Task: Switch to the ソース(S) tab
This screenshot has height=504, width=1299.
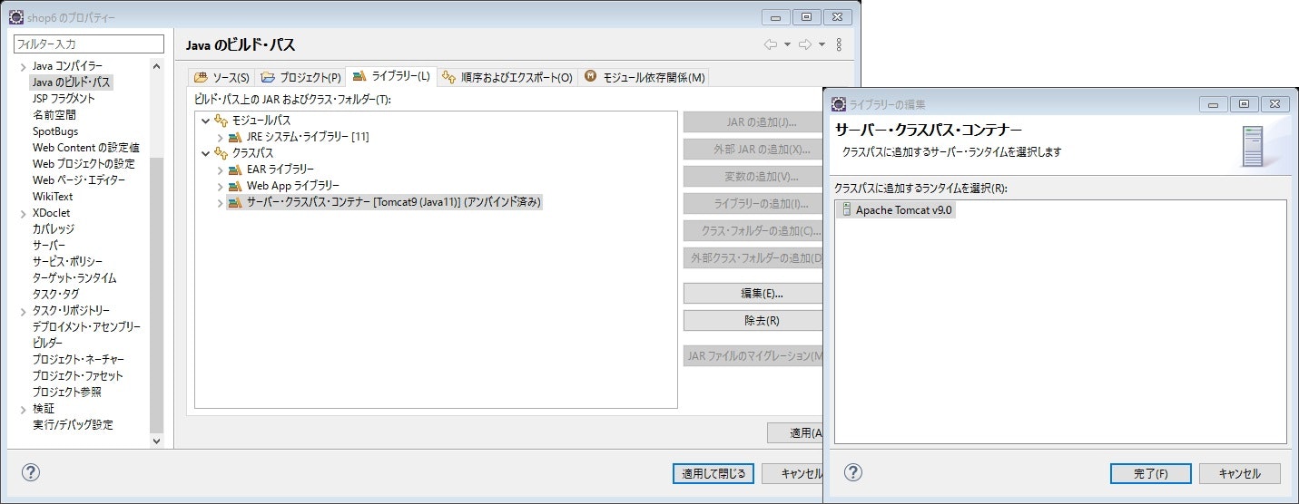Action: [221, 78]
